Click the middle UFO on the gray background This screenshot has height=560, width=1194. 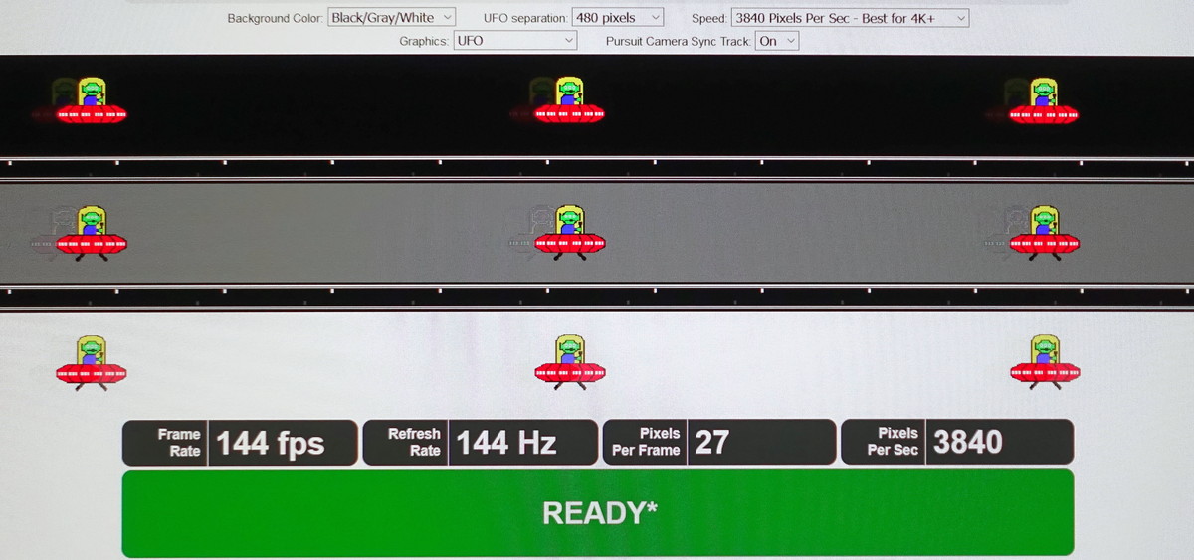click(569, 233)
